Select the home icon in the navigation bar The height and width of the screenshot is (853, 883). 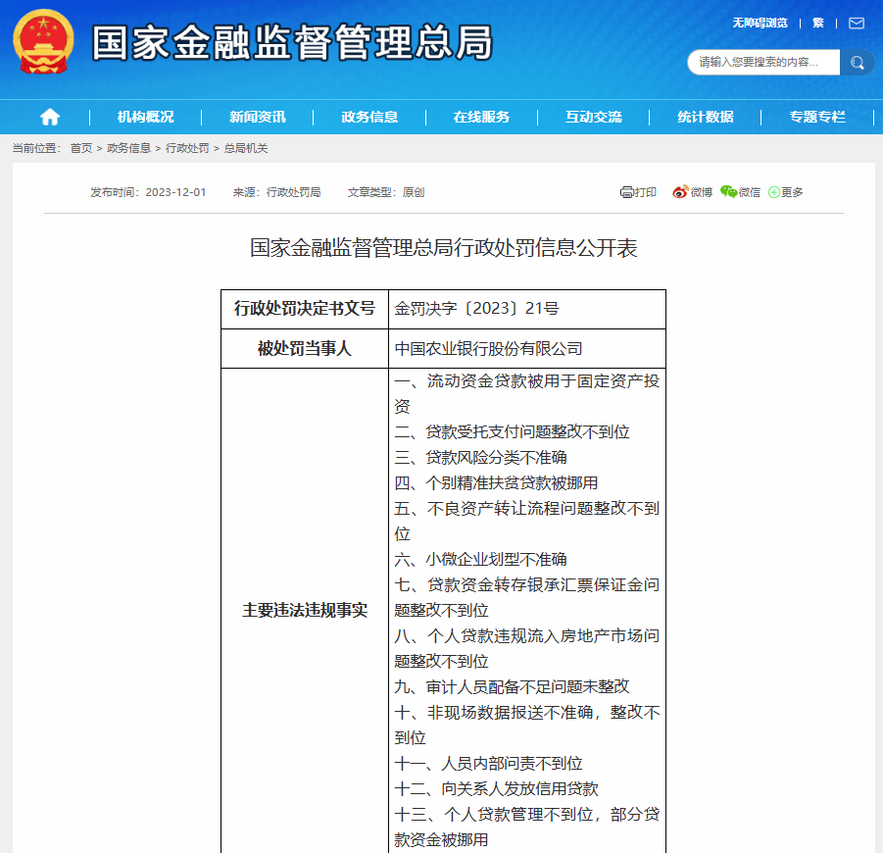pos(49,116)
